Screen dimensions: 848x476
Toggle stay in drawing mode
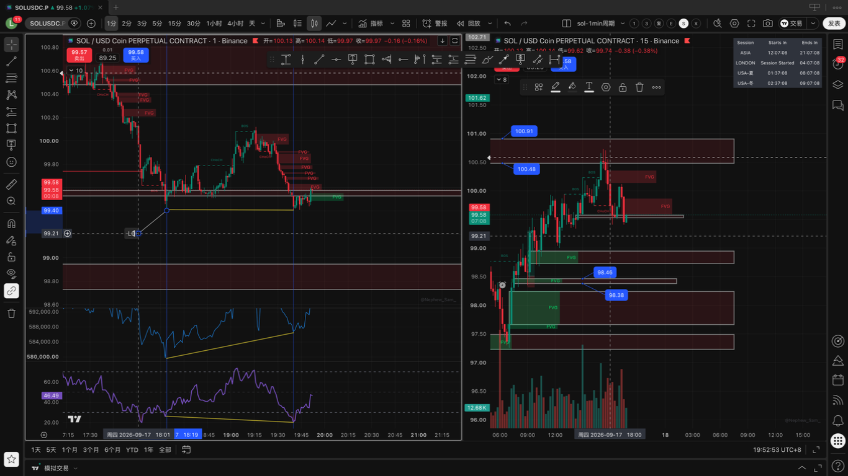[11, 240]
